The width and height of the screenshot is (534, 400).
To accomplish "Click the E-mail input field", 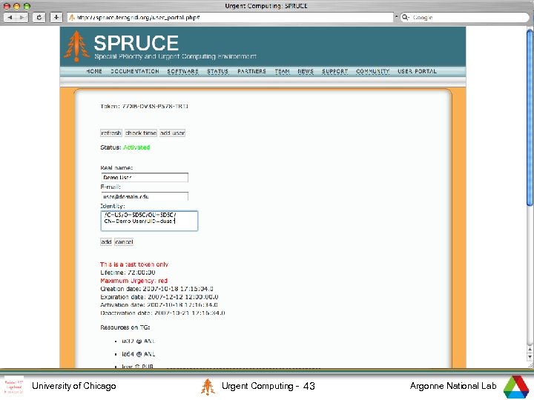I will 145,196.
